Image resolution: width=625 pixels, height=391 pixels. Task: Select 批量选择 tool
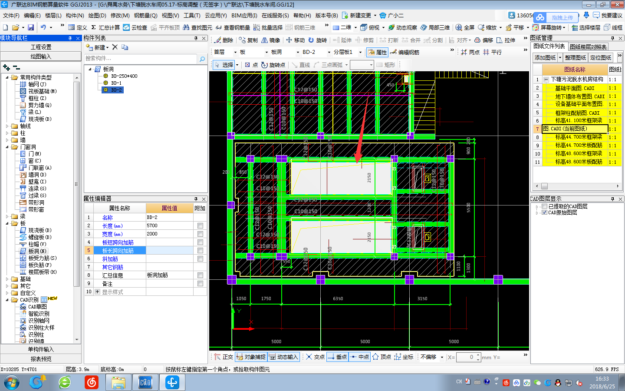(x=268, y=27)
